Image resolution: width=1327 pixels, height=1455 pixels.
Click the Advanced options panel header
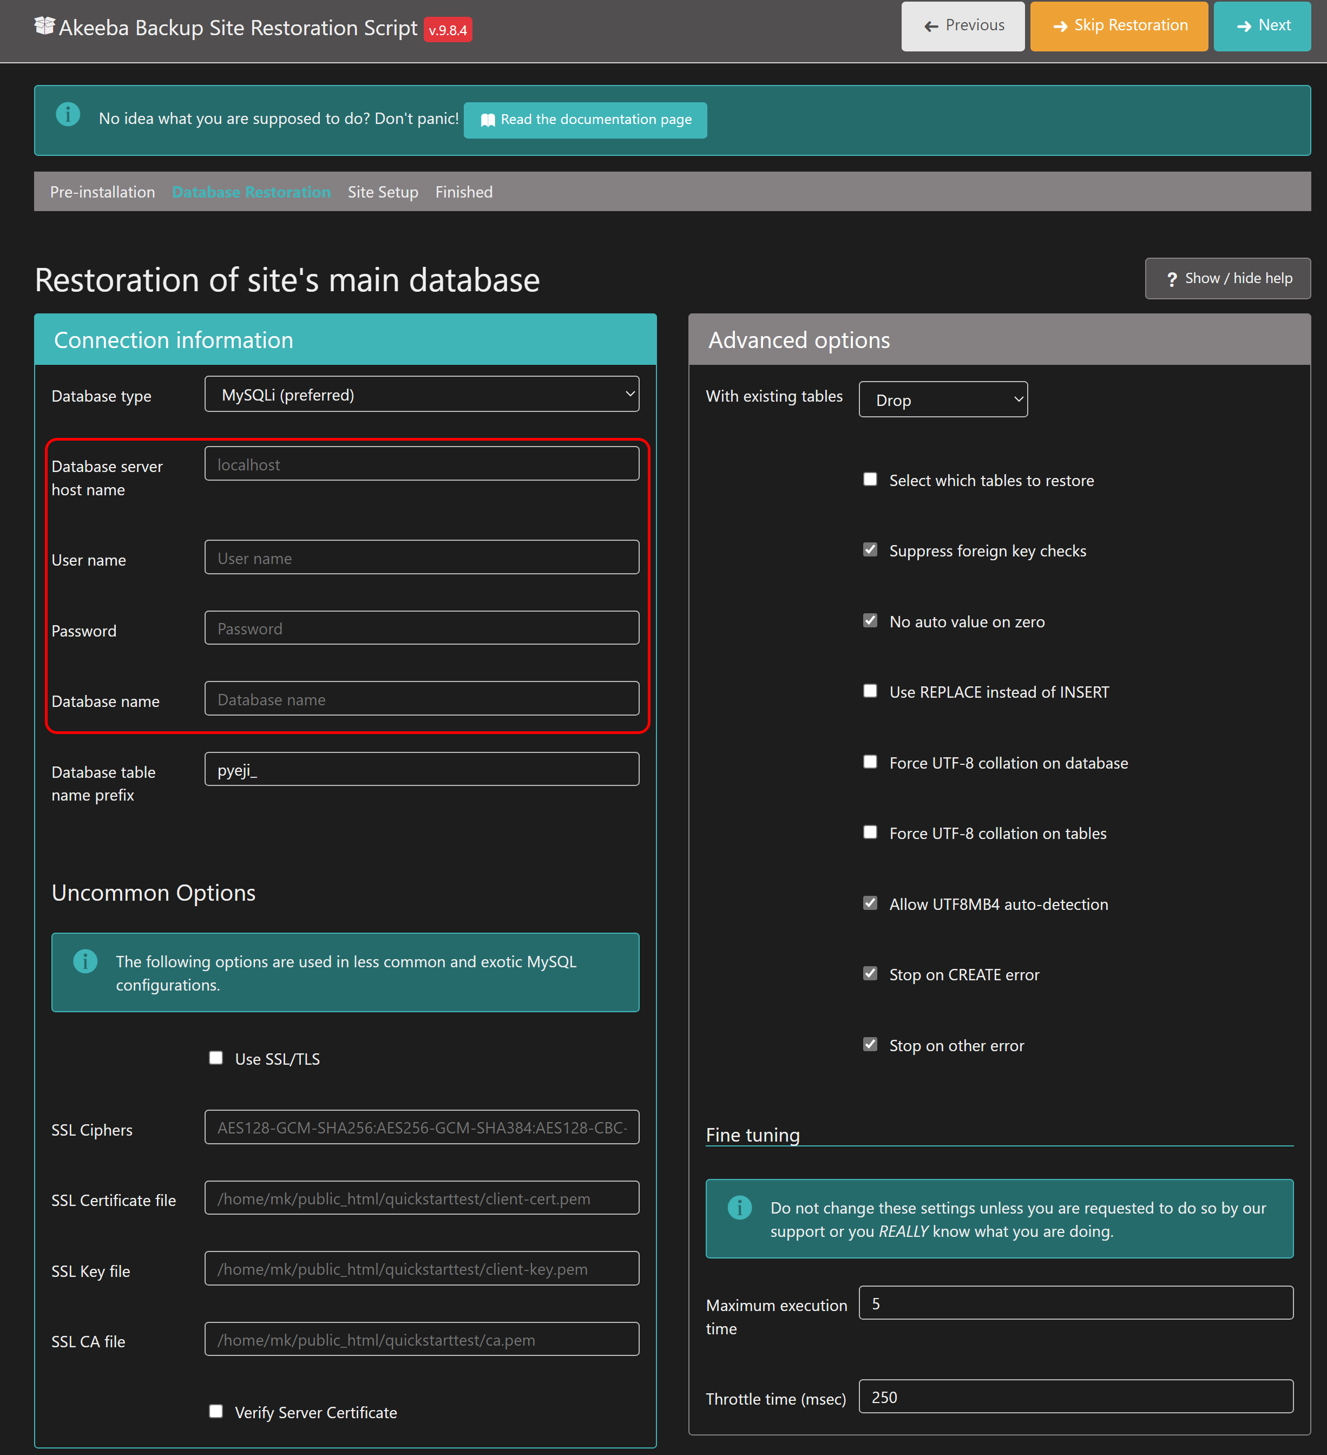[x=1000, y=339]
